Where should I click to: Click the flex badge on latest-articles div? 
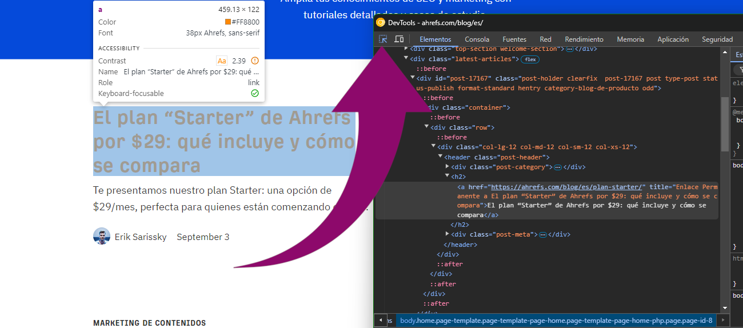530,59
